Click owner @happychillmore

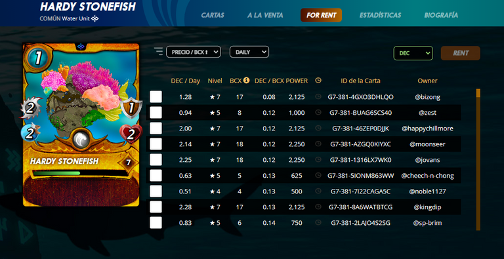[x=427, y=129]
